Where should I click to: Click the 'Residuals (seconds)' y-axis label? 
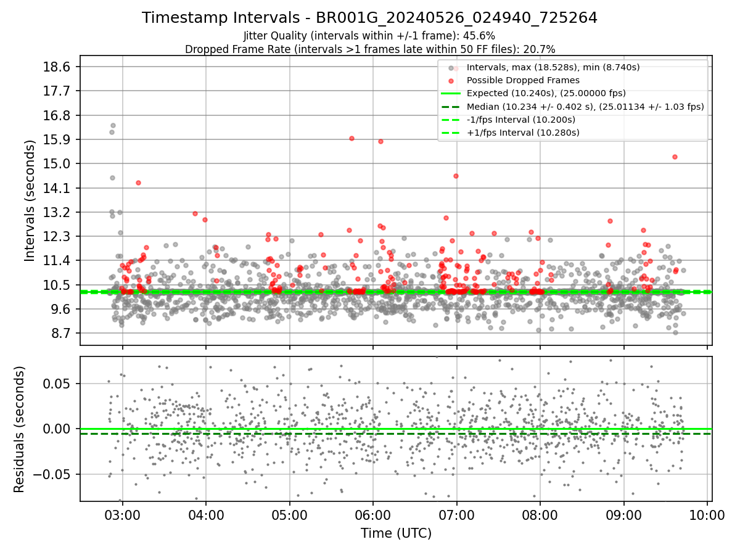[x=19, y=429]
